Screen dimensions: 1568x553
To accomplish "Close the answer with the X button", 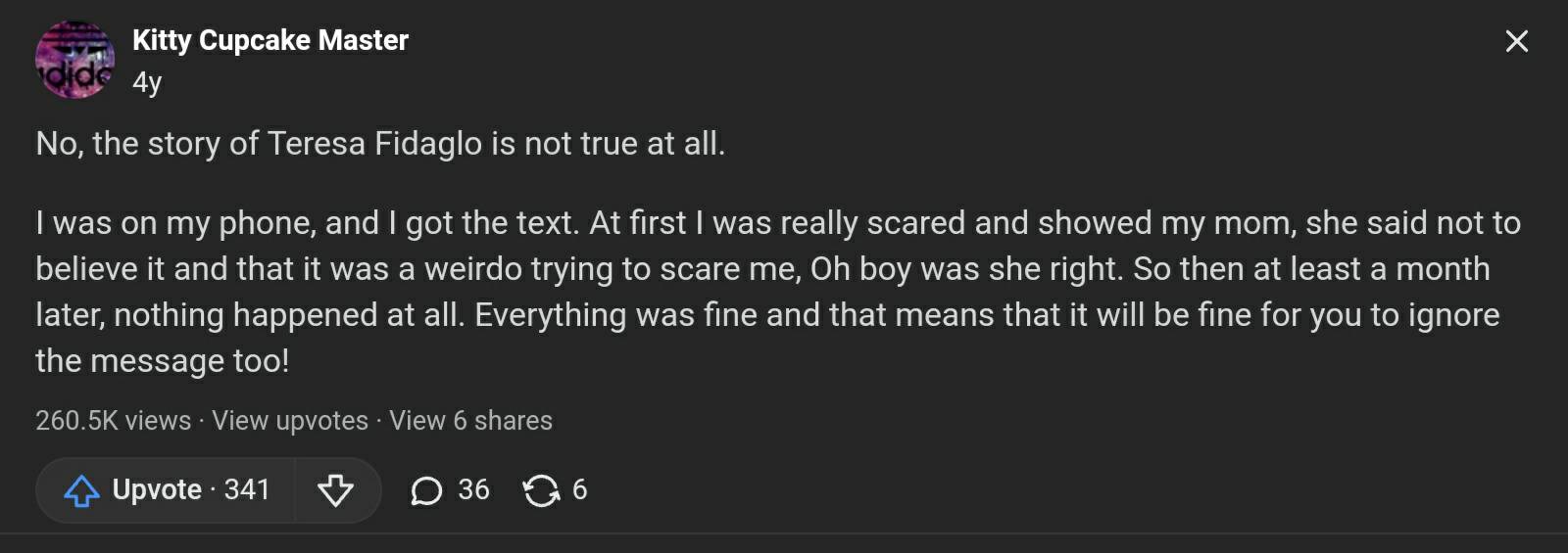I will tap(1516, 41).
